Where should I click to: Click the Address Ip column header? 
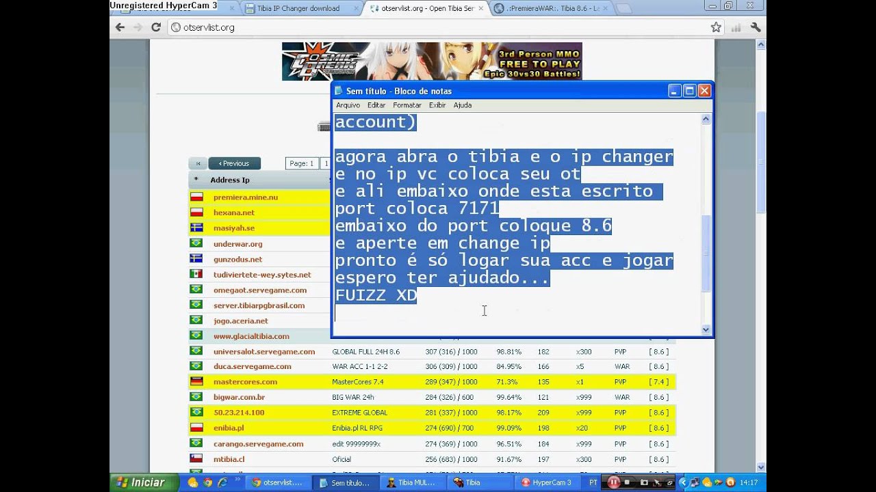coord(230,180)
